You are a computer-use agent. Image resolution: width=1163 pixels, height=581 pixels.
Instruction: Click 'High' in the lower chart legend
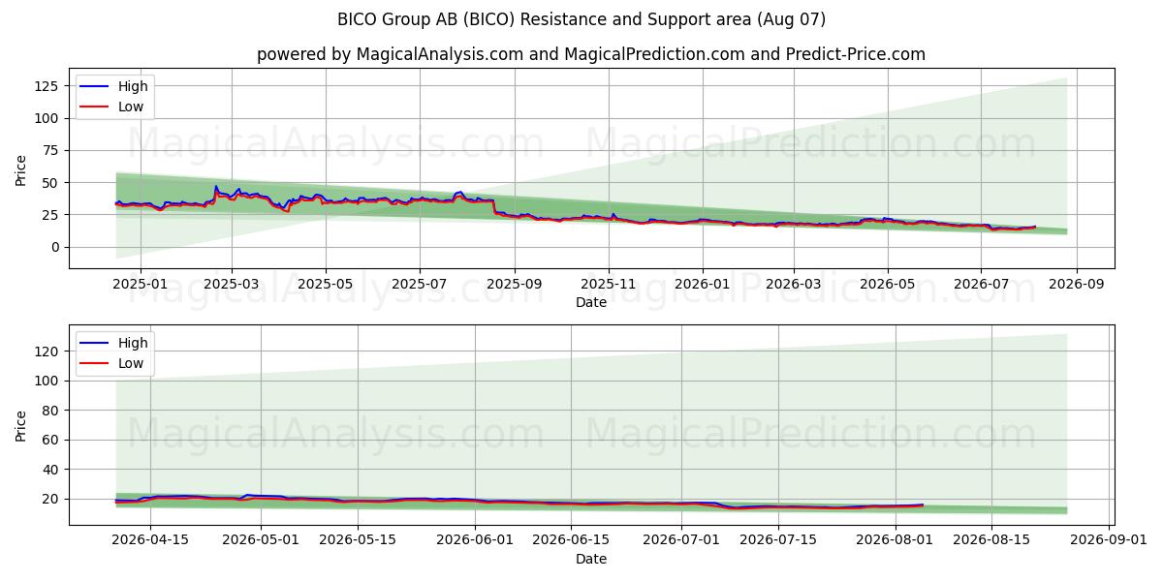coord(133,343)
